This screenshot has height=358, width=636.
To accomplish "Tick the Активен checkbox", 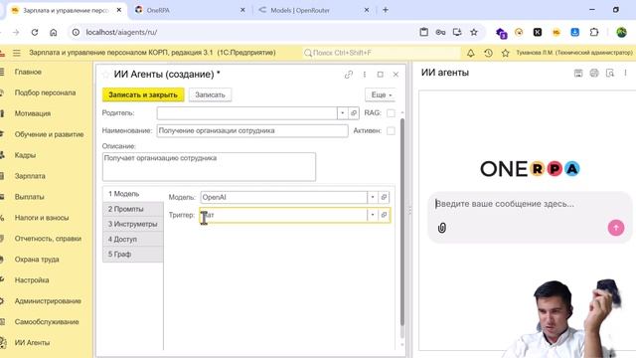I will click(x=391, y=130).
